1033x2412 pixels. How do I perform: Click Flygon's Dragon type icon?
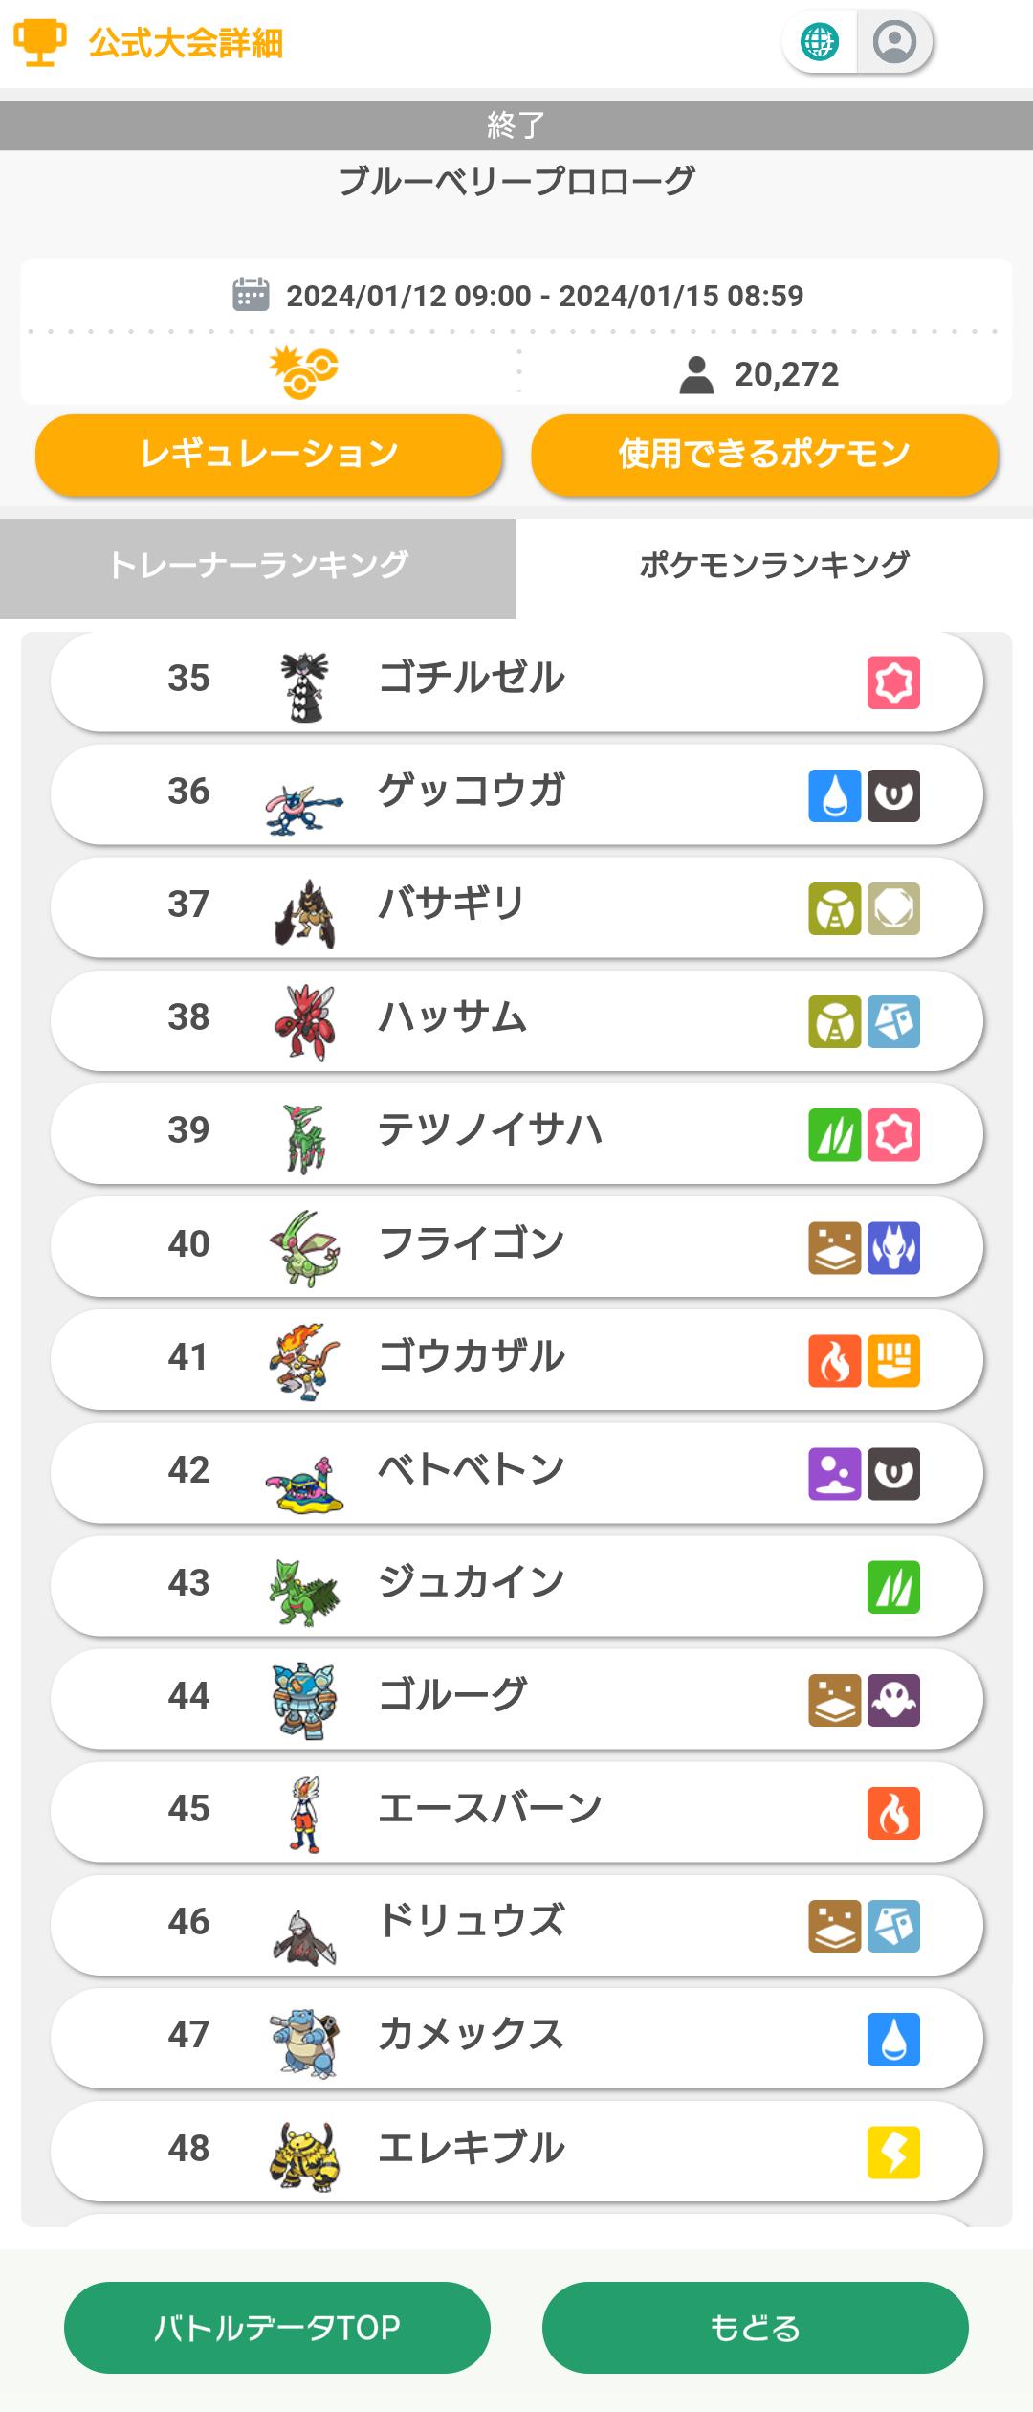[894, 1248]
